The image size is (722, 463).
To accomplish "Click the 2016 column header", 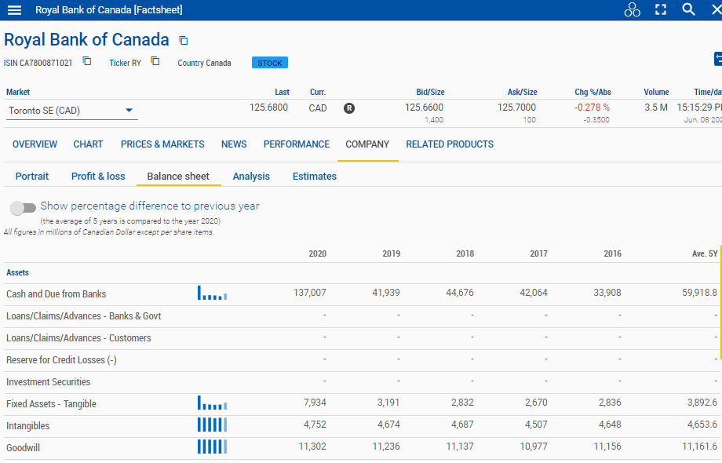I will tap(612, 253).
